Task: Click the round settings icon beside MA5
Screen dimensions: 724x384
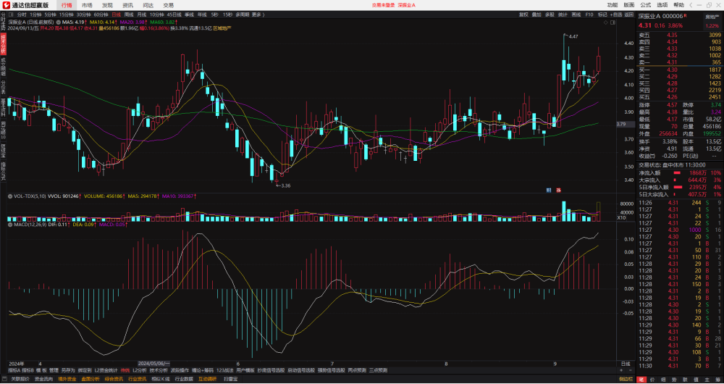Action: 59,22
